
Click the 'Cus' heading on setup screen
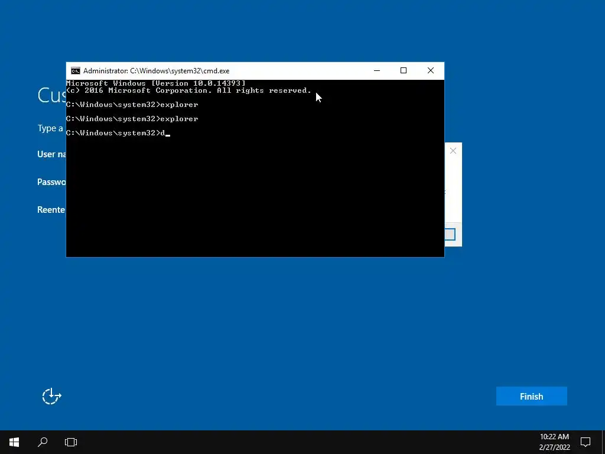tap(52, 95)
